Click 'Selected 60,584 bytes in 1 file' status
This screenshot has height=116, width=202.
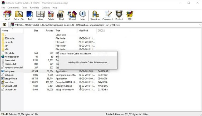23,114
